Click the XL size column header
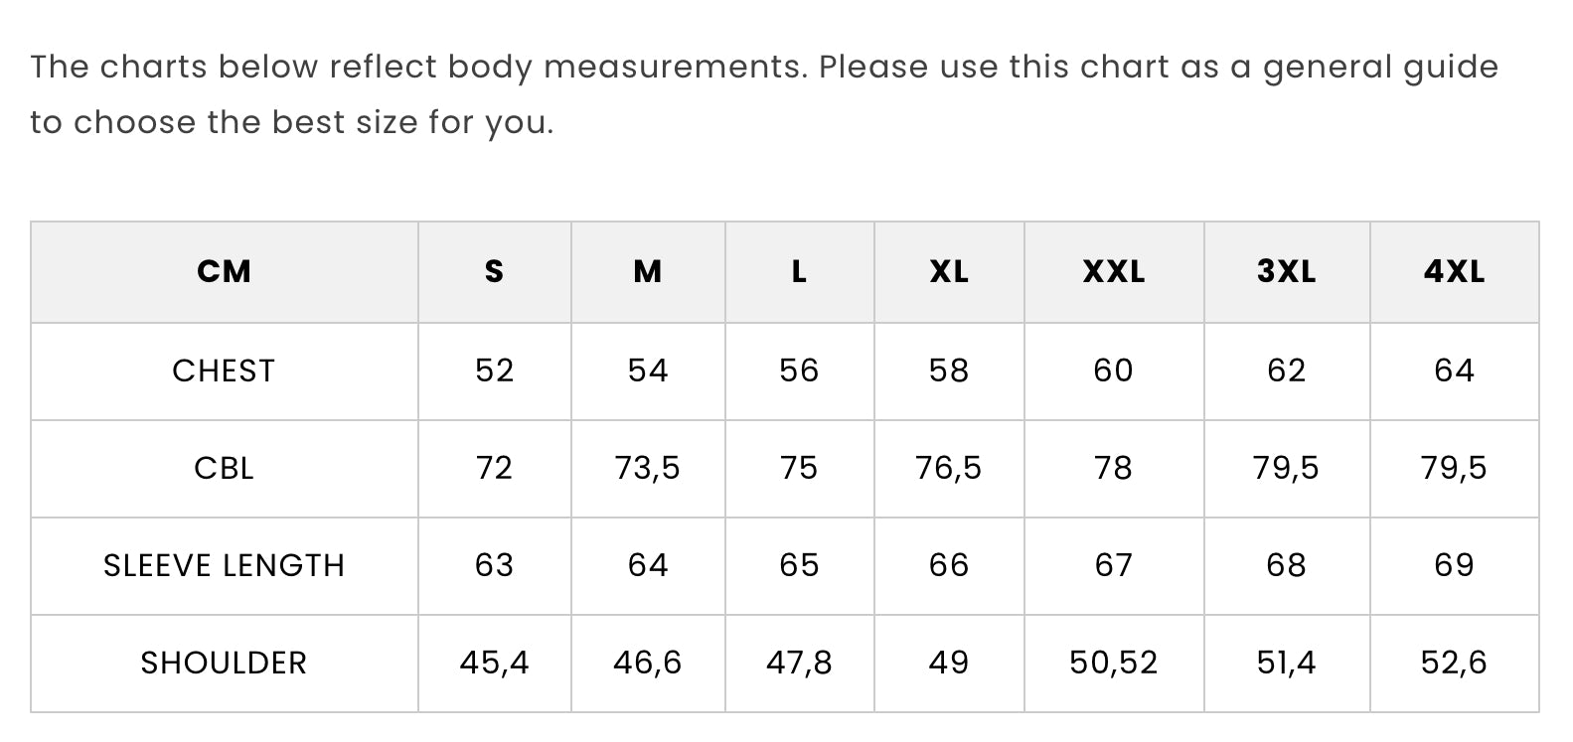 pos(949,271)
